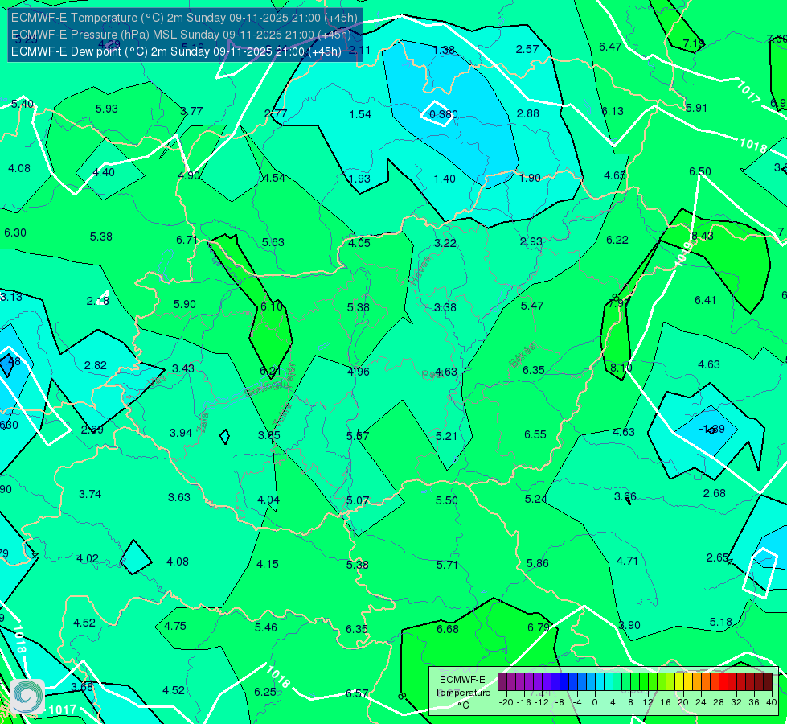Viewport: 787px width, 724px height.
Task: Select the ECMWF-E Dew point 2m layer title
Action: coord(176,51)
